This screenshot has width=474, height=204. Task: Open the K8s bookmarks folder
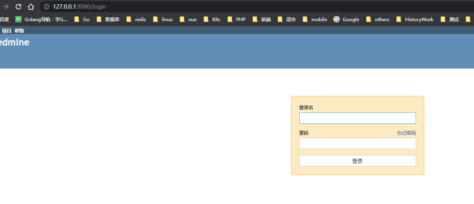pyautogui.click(x=212, y=19)
